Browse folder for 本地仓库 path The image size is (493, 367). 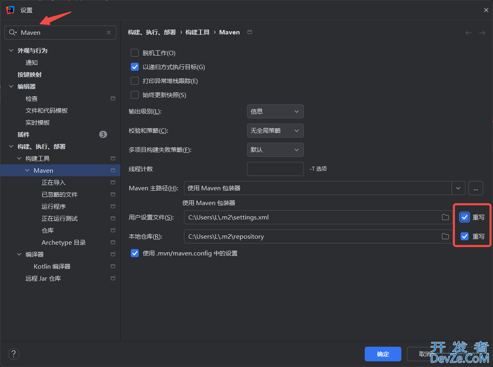pyautogui.click(x=445, y=236)
